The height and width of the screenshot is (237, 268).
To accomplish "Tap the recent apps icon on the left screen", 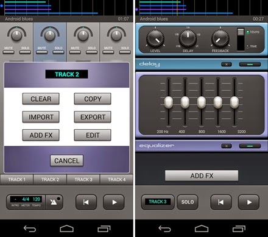I will (x=104, y=229).
